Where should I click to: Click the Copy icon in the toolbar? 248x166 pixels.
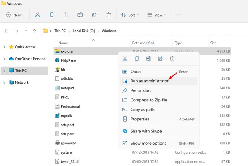(52, 15)
